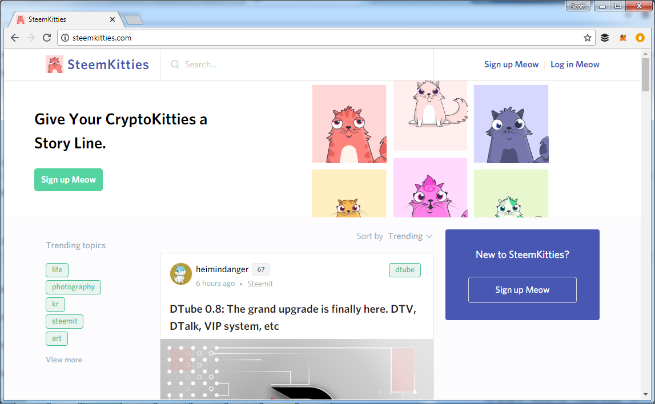The width and height of the screenshot is (655, 404).
Task: Click the magenta pink kitty image
Action: 430,187
